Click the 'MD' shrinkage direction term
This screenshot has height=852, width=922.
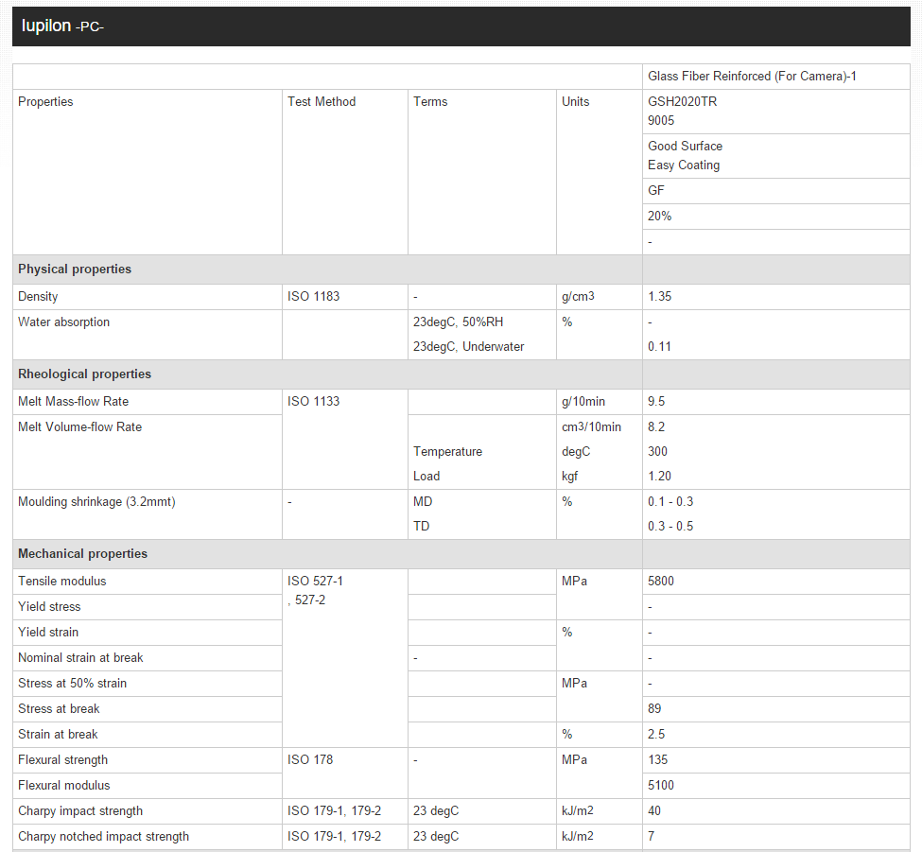pyautogui.click(x=422, y=502)
